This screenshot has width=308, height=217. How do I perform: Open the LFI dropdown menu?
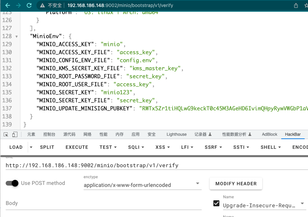pos(187,147)
